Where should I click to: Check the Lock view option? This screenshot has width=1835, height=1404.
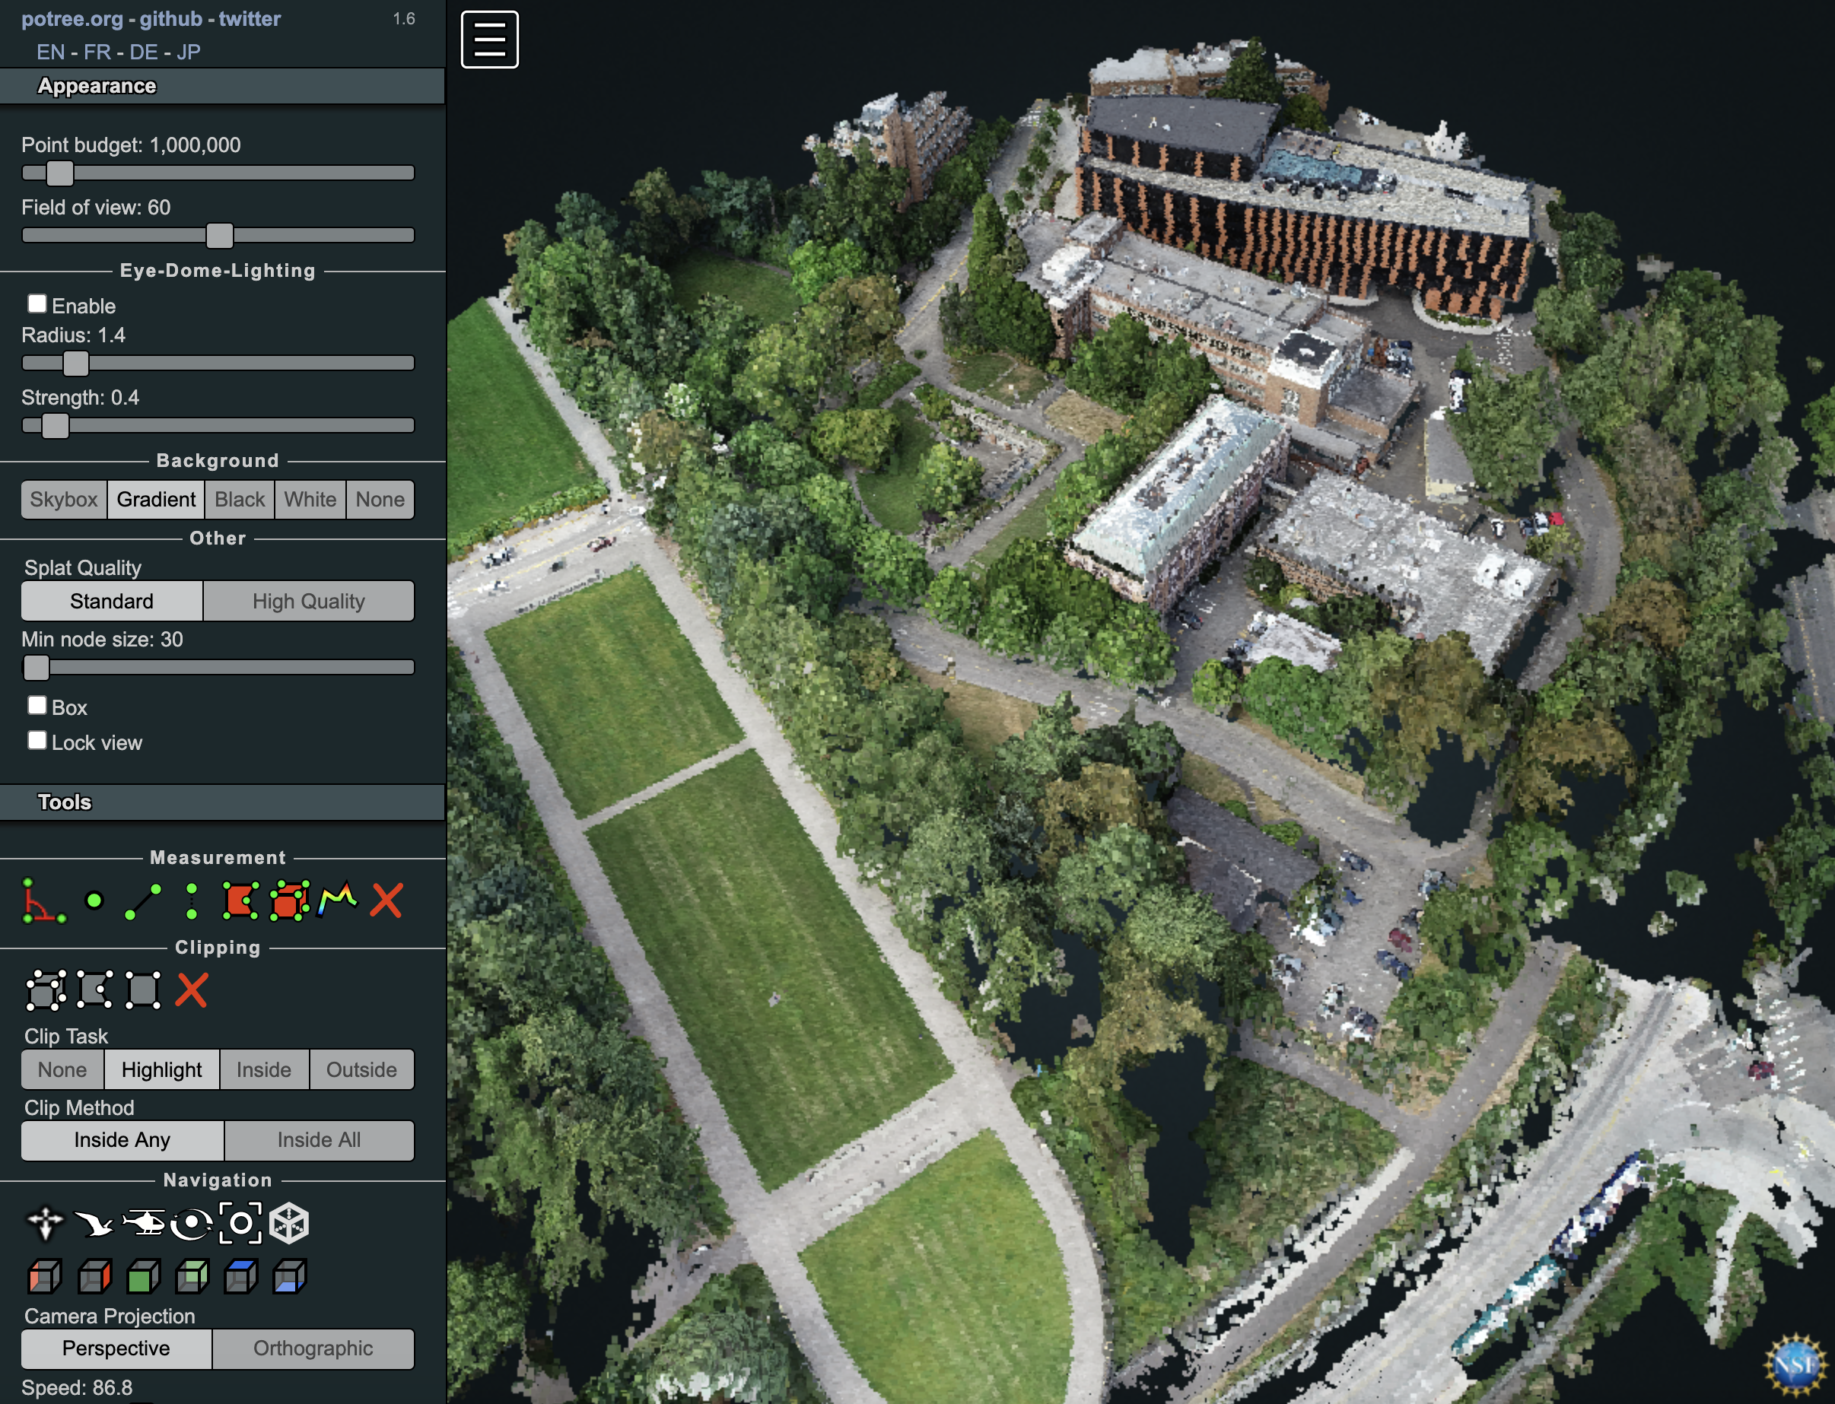coord(37,741)
